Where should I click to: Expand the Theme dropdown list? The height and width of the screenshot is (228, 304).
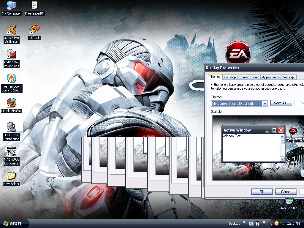pyautogui.click(x=265, y=103)
